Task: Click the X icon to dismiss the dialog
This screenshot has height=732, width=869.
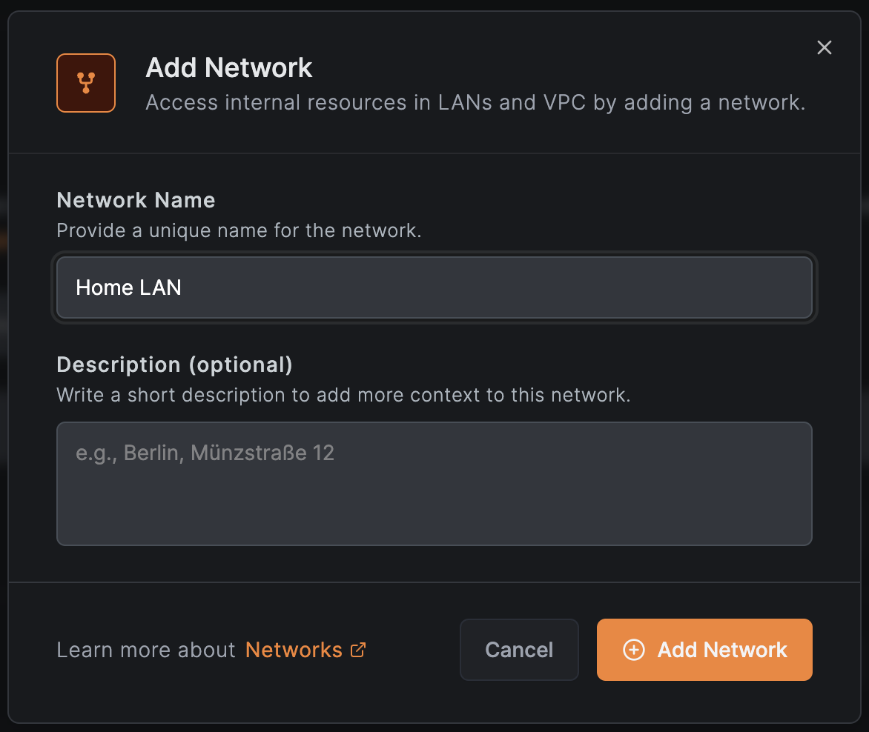Action: point(824,47)
